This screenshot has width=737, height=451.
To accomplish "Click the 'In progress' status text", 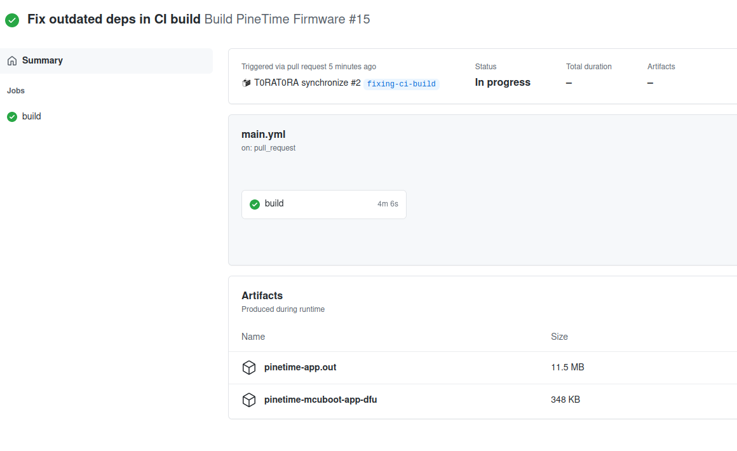I will click(503, 82).
